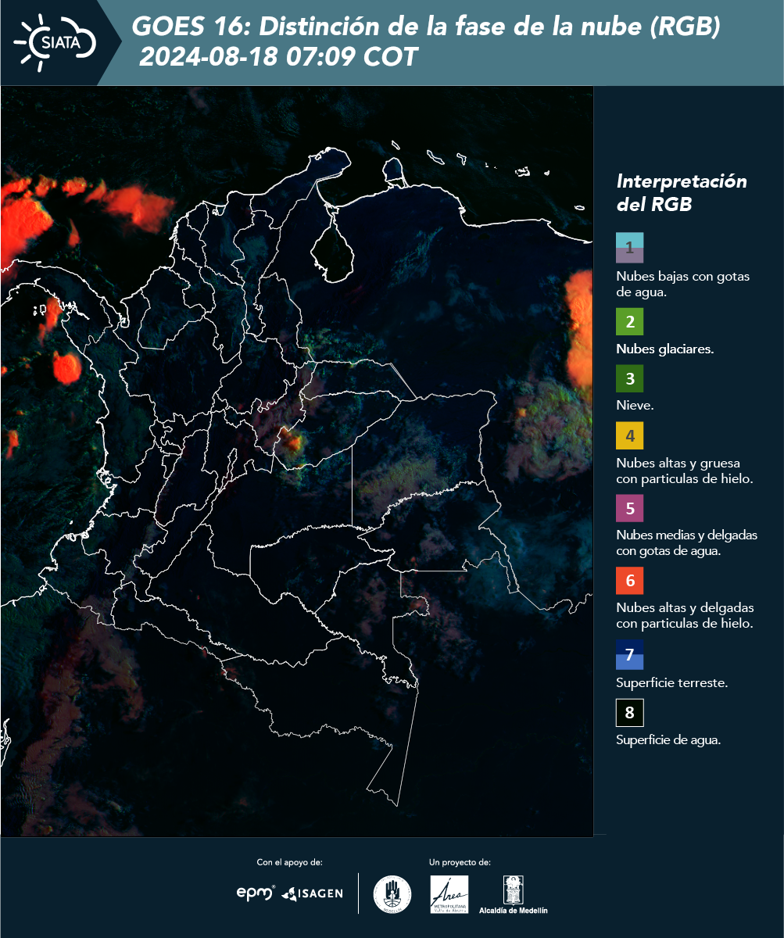Click the orange-red swatch numbered 6
This screenshot has width=784, height=938.
(629, 581)
